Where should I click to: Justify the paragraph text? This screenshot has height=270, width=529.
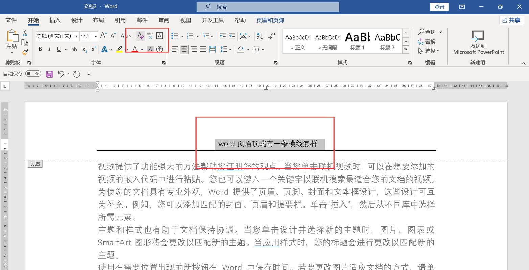click(203, 49)
